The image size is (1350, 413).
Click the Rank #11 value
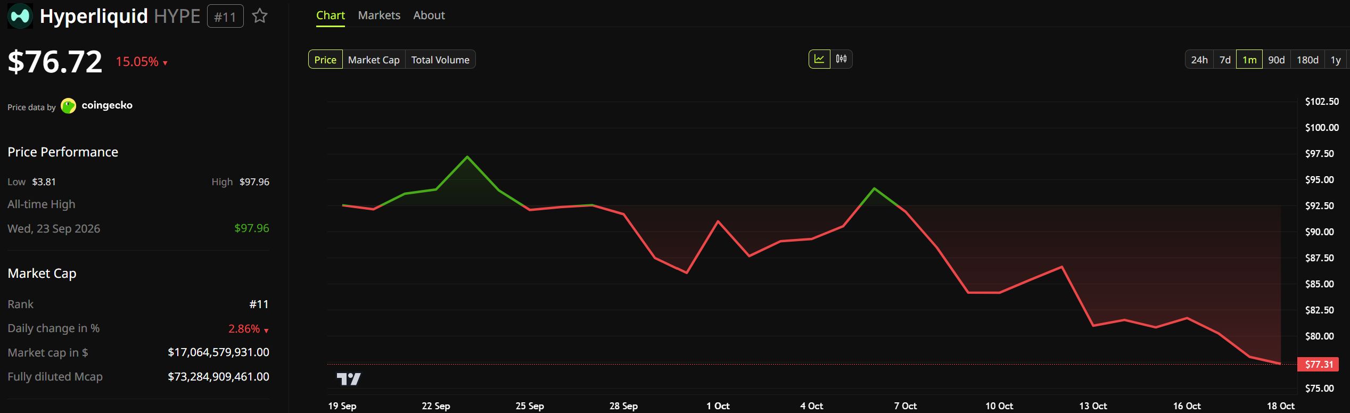tap(259, 304)
